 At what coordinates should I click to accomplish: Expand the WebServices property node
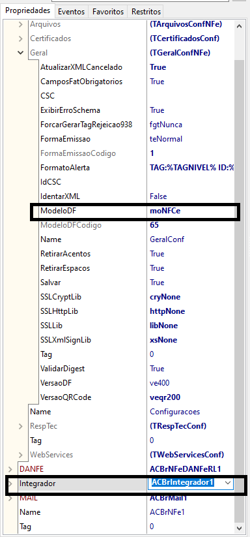pyautogui.click(x=21, y=455)
